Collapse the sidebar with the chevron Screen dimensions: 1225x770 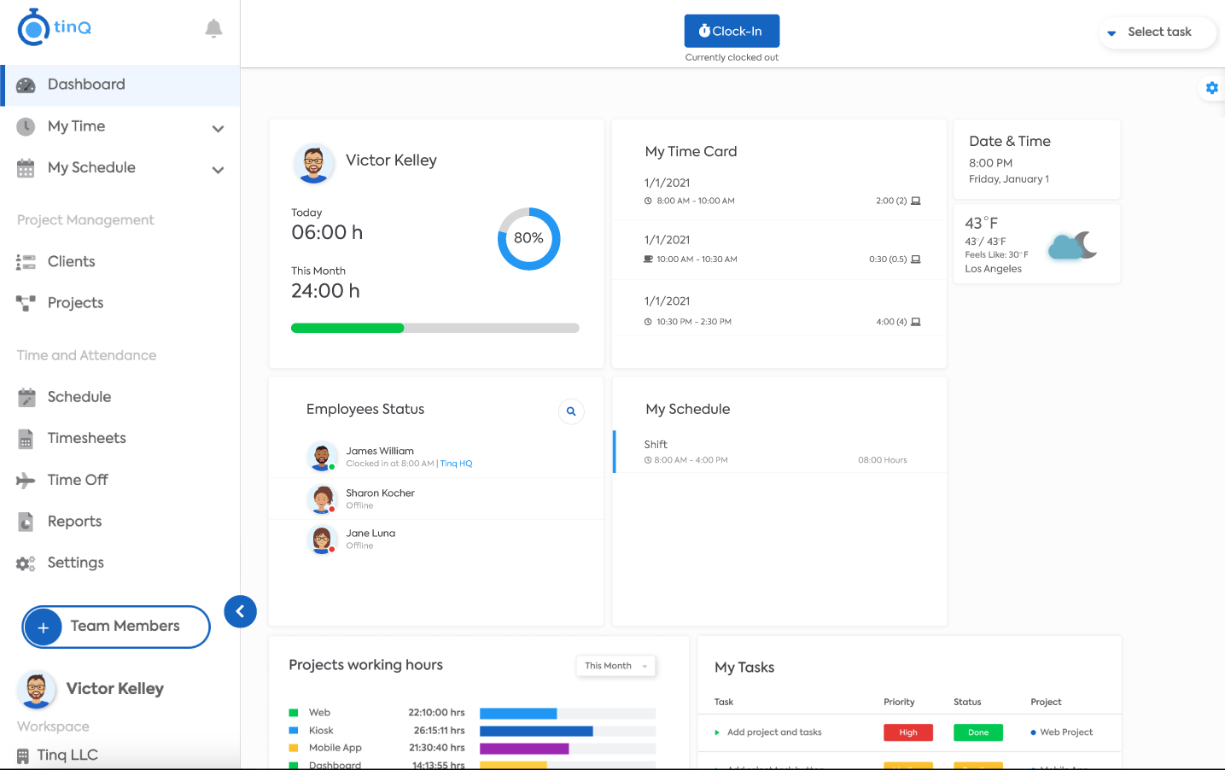[240, 611]
